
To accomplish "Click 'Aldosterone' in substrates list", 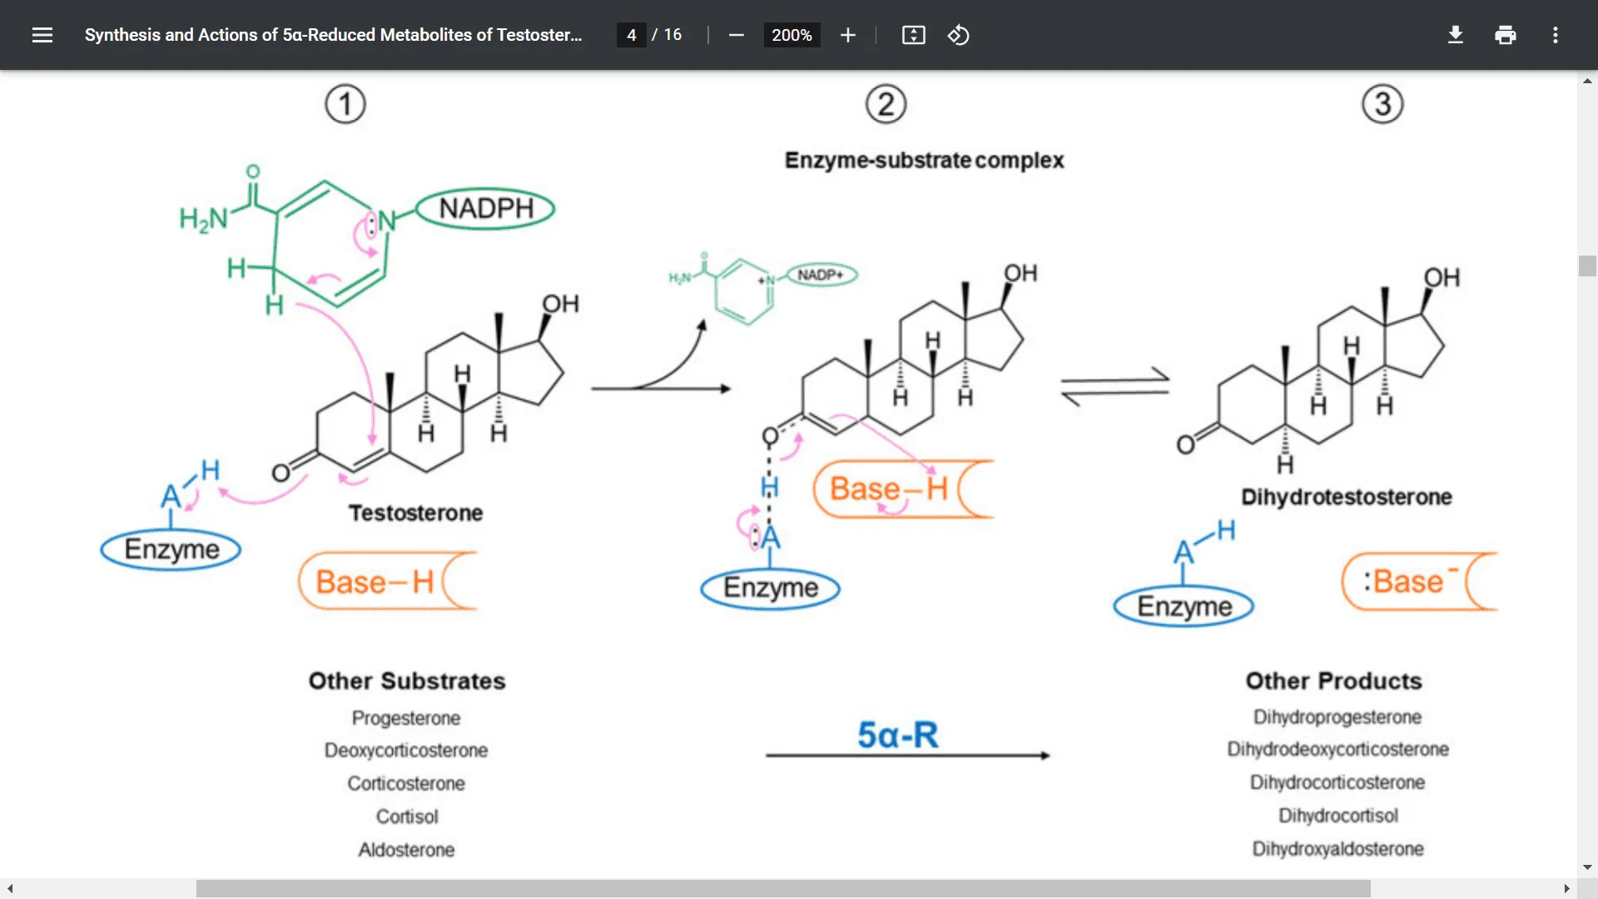I will (x=406, y=850).
